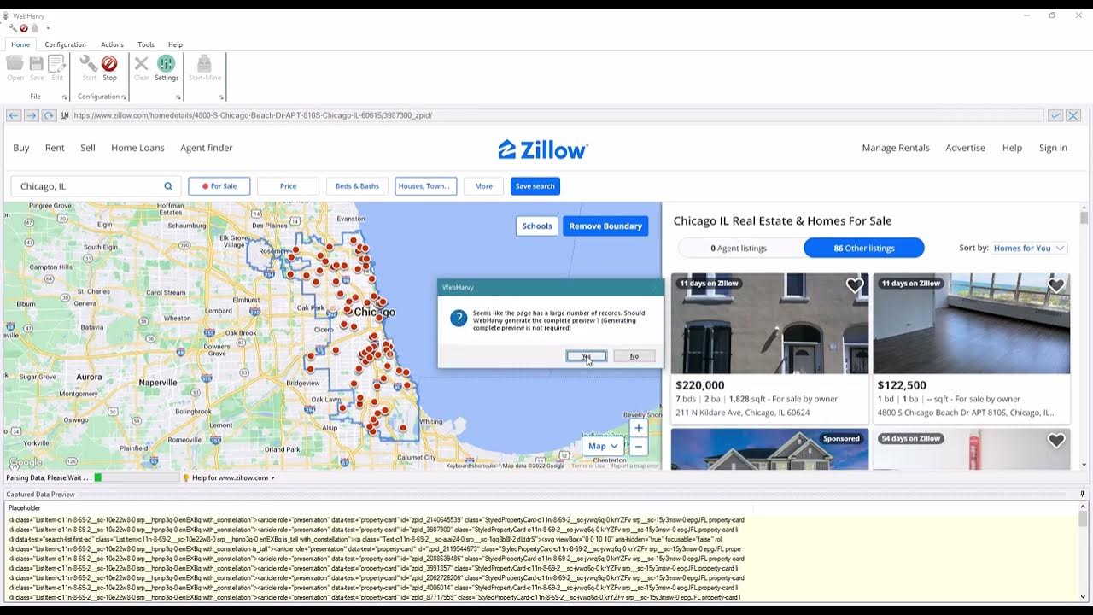
Task: Click the browser address bar URL field
Action: (x=557, y=115)
